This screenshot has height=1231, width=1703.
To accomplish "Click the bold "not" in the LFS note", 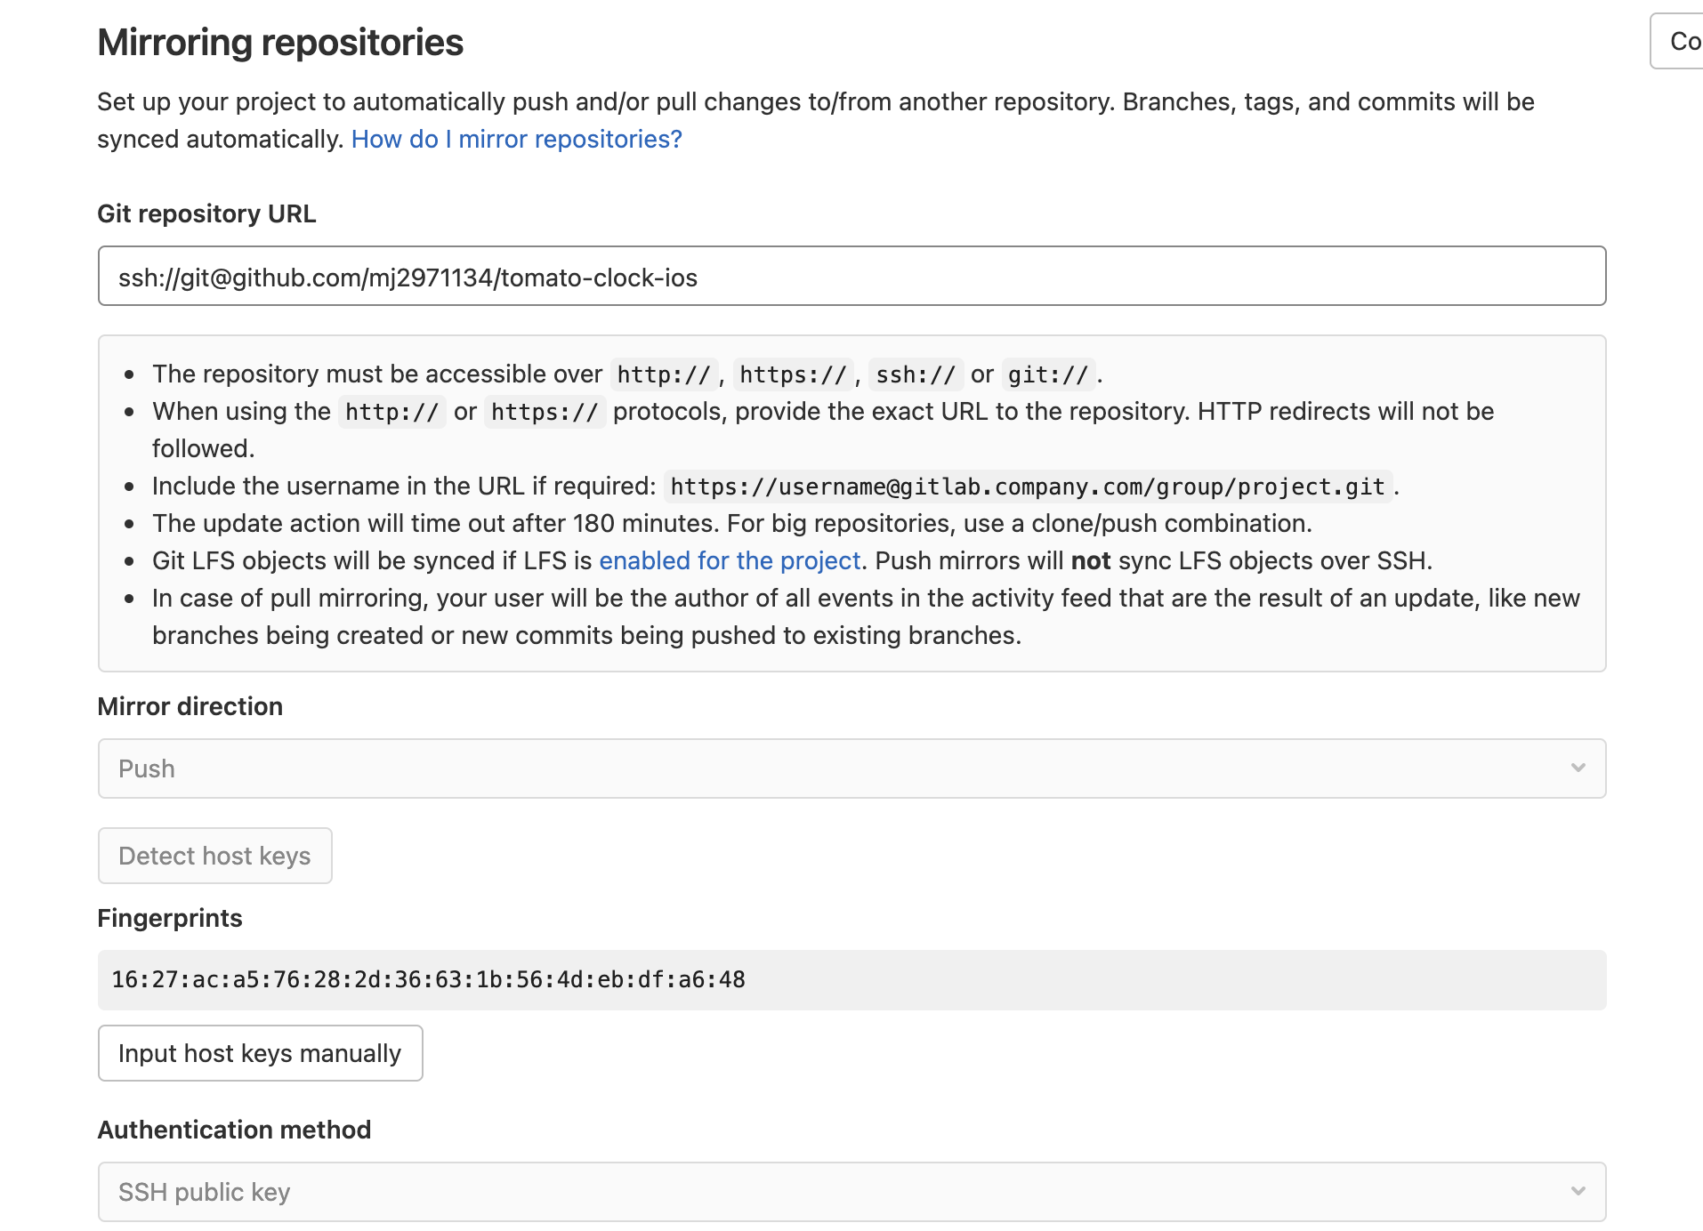I will click(1090, 561).
